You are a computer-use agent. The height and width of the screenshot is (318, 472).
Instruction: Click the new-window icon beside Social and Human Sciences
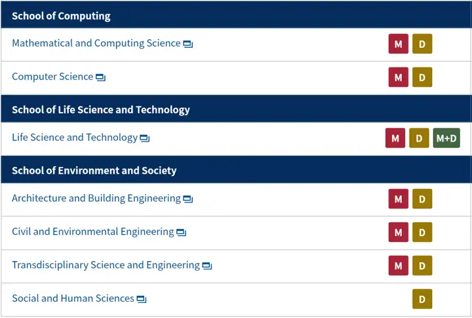142,300
